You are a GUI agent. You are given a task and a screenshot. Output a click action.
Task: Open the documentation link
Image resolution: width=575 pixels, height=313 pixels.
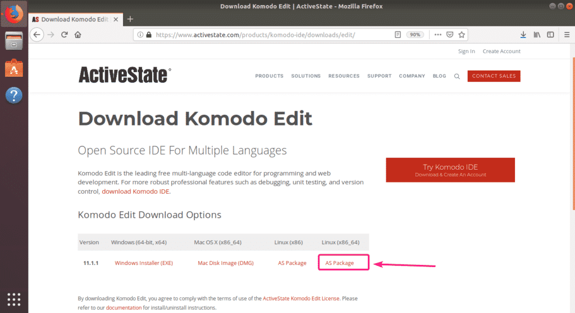pyautogui.click(x=124, y=307)
